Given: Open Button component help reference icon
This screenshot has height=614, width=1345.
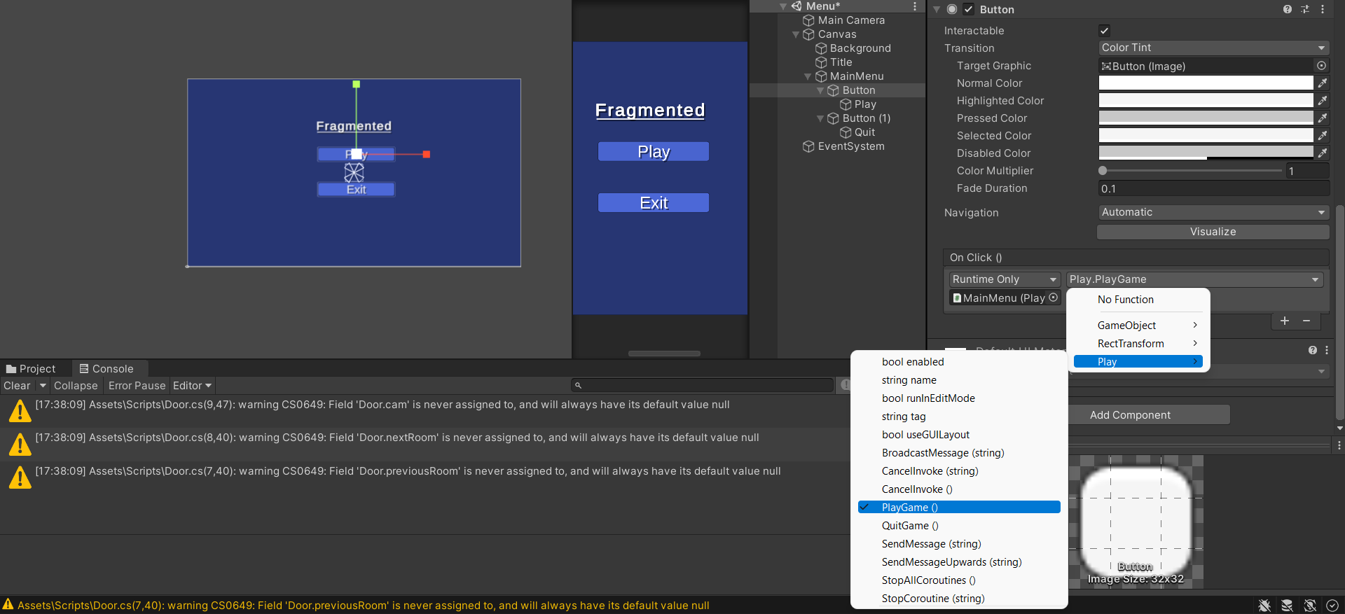Looking at the screenshot, I should (1287, 9).
